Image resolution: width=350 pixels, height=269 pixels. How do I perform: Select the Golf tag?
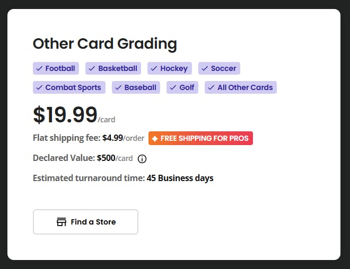182,87
